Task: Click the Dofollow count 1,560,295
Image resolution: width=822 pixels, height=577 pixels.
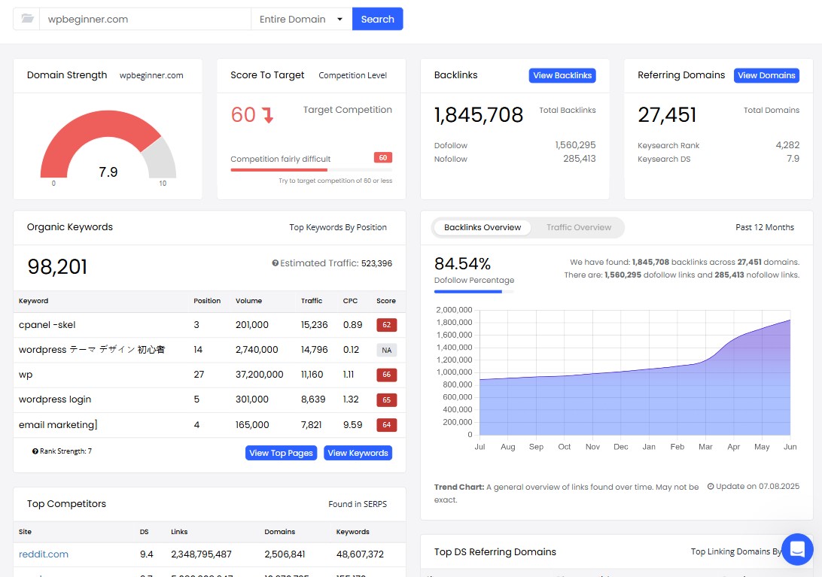Action: pyautogui.click(x=575, y=145)
